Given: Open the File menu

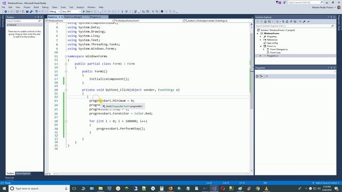Looking at the screenshot, I should pyautogui.click(x=3, y=7).
